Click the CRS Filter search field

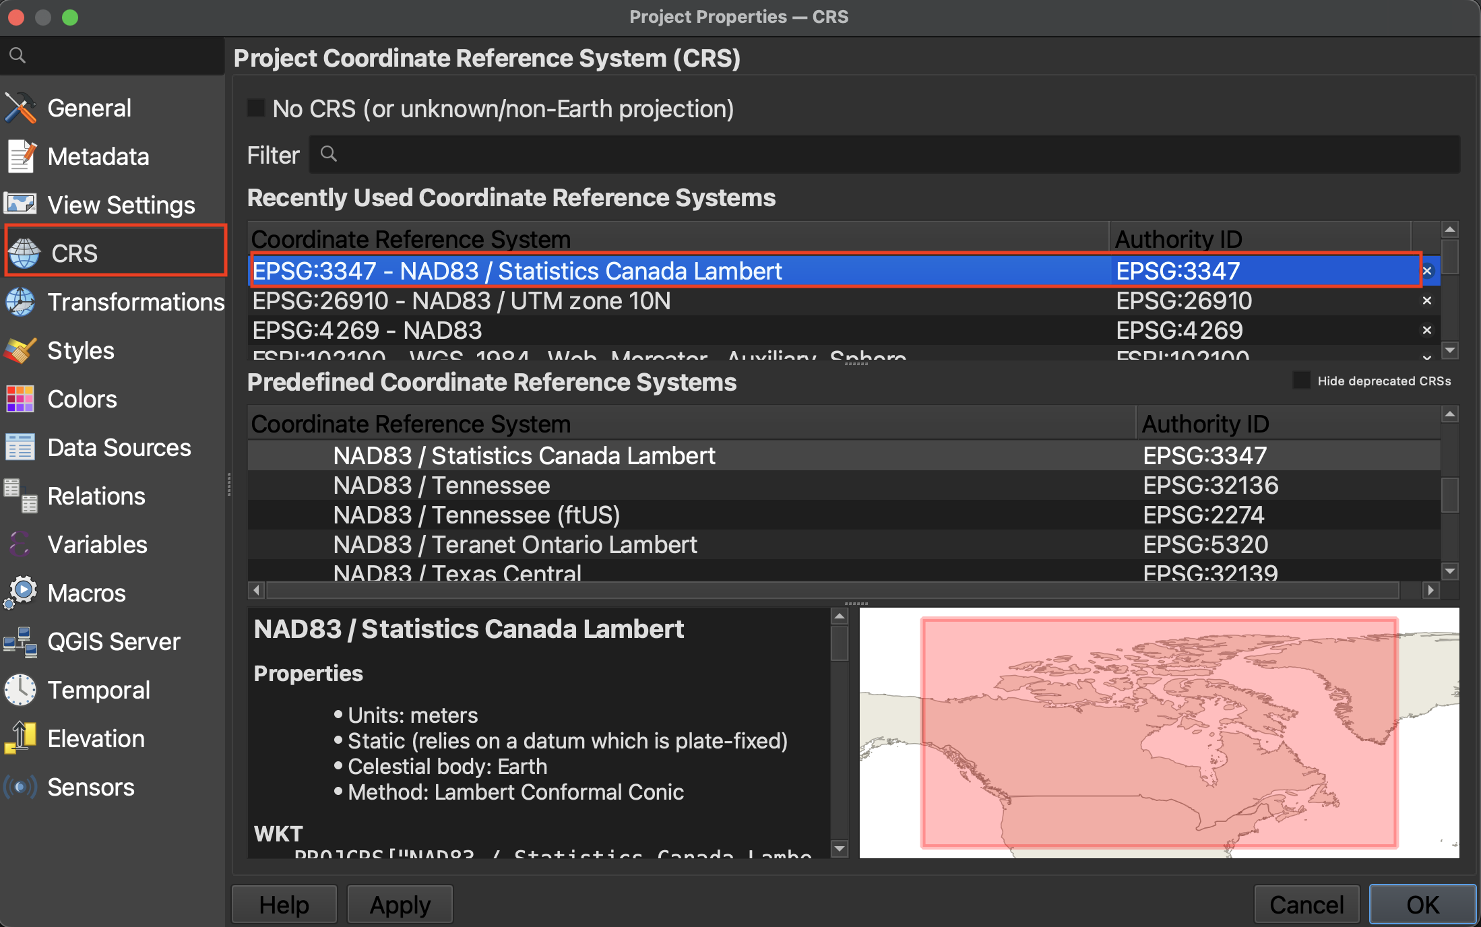click(x=883, y=155)
